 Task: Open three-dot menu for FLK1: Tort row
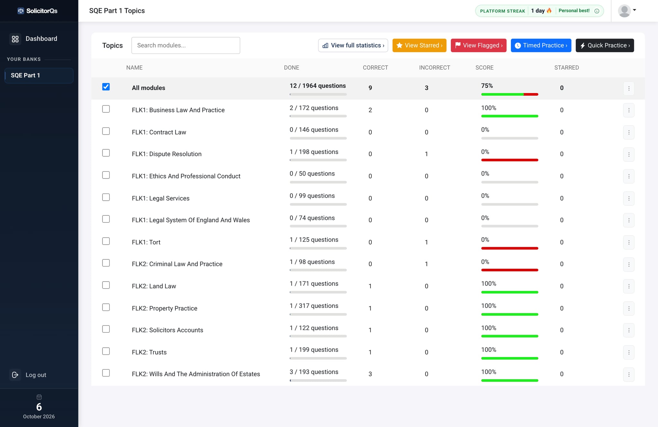click(629, 242)
